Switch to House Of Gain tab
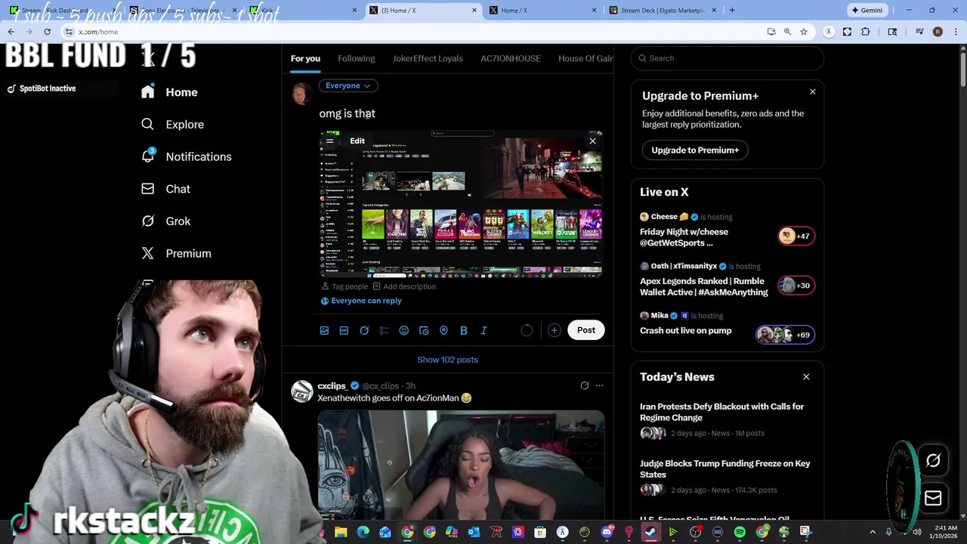Image resolution: width=967 pixels, height=544 pixels. 585,58
